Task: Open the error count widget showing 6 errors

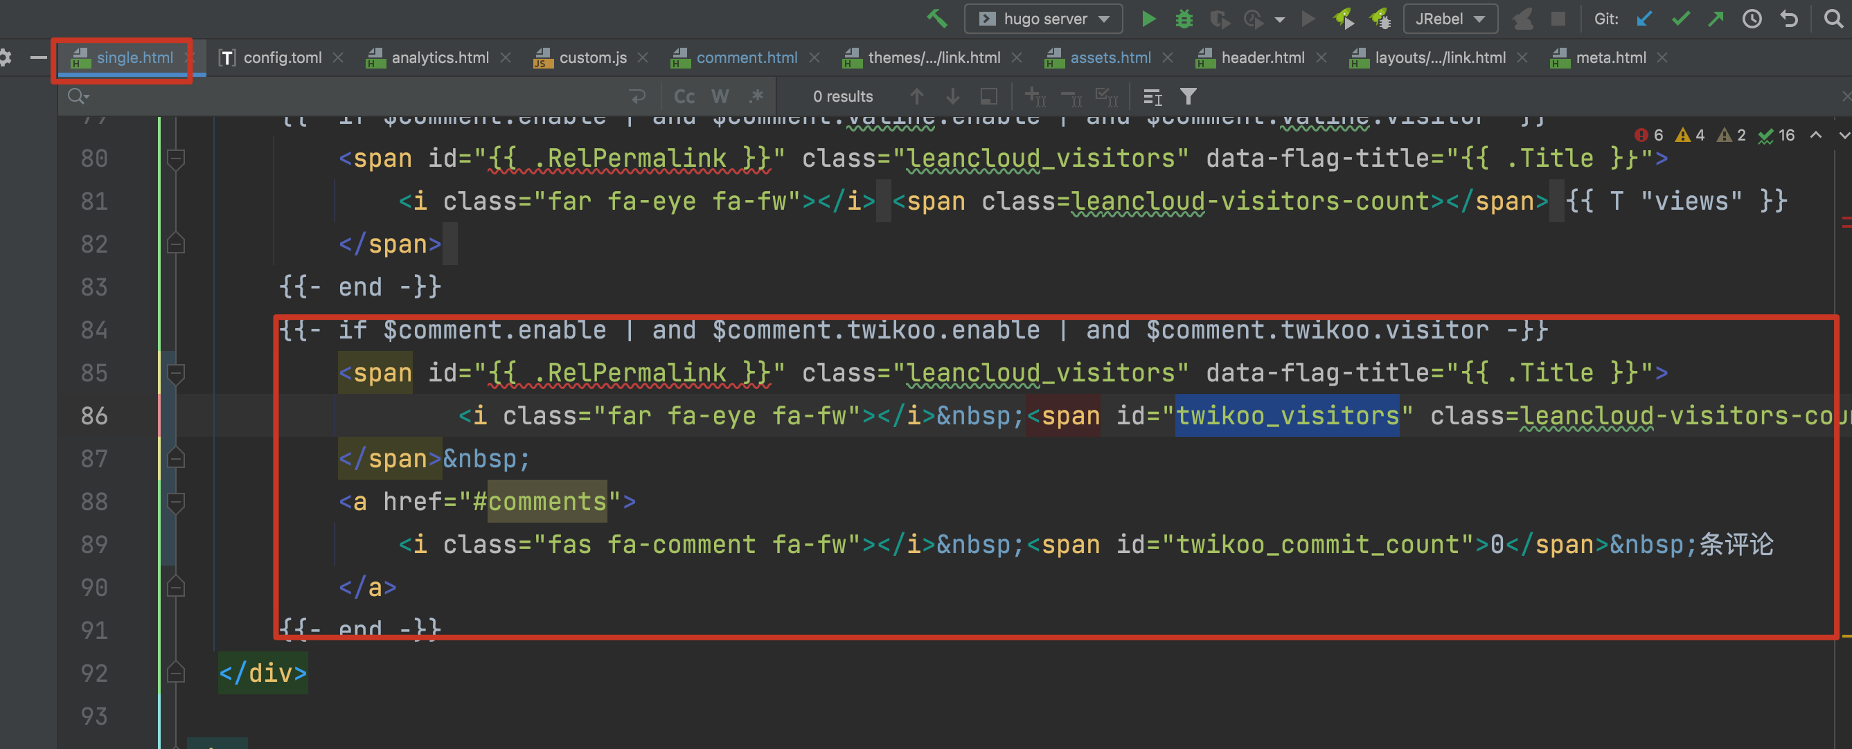Action: click(1650, 134)
